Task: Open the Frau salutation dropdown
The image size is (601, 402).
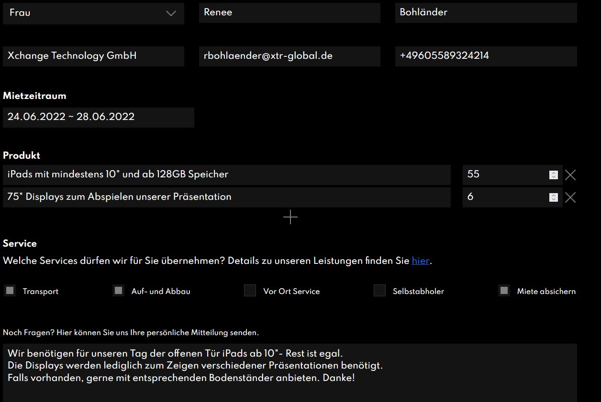Action: tap(93, 13)
